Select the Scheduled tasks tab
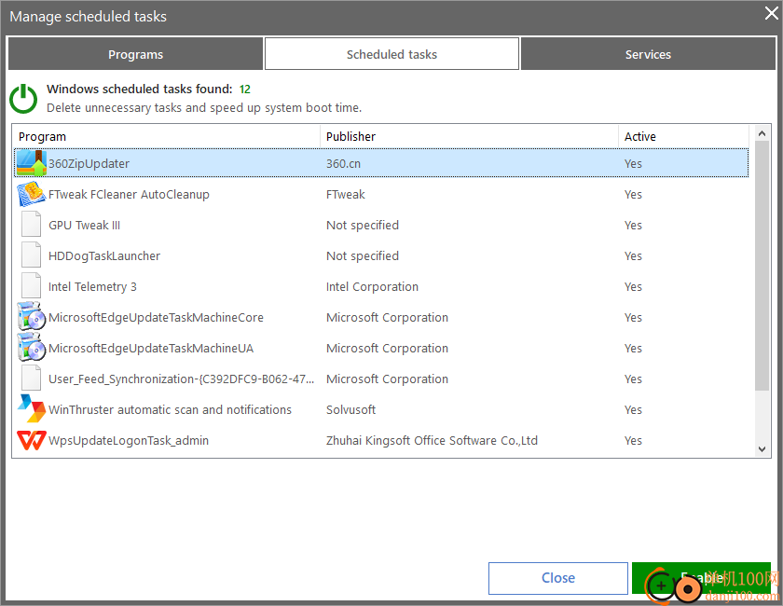This screenshot has height=606, width=783. pyautogui.click(x=391, y=54)
